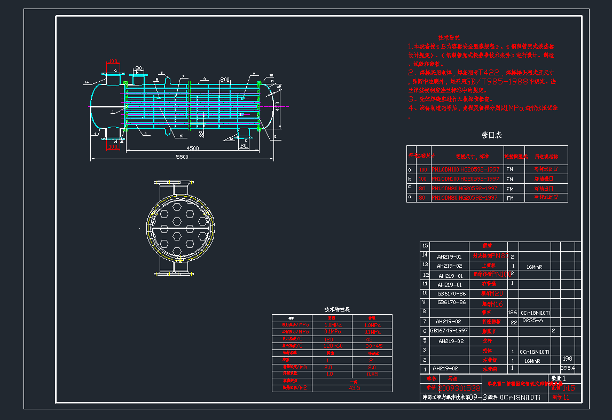Click the 0Cr18Ni10Ti material in title block

coord(520,398)
